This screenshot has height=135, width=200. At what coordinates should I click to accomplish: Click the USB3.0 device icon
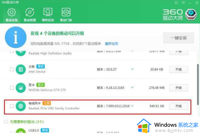tap(21, 131)
